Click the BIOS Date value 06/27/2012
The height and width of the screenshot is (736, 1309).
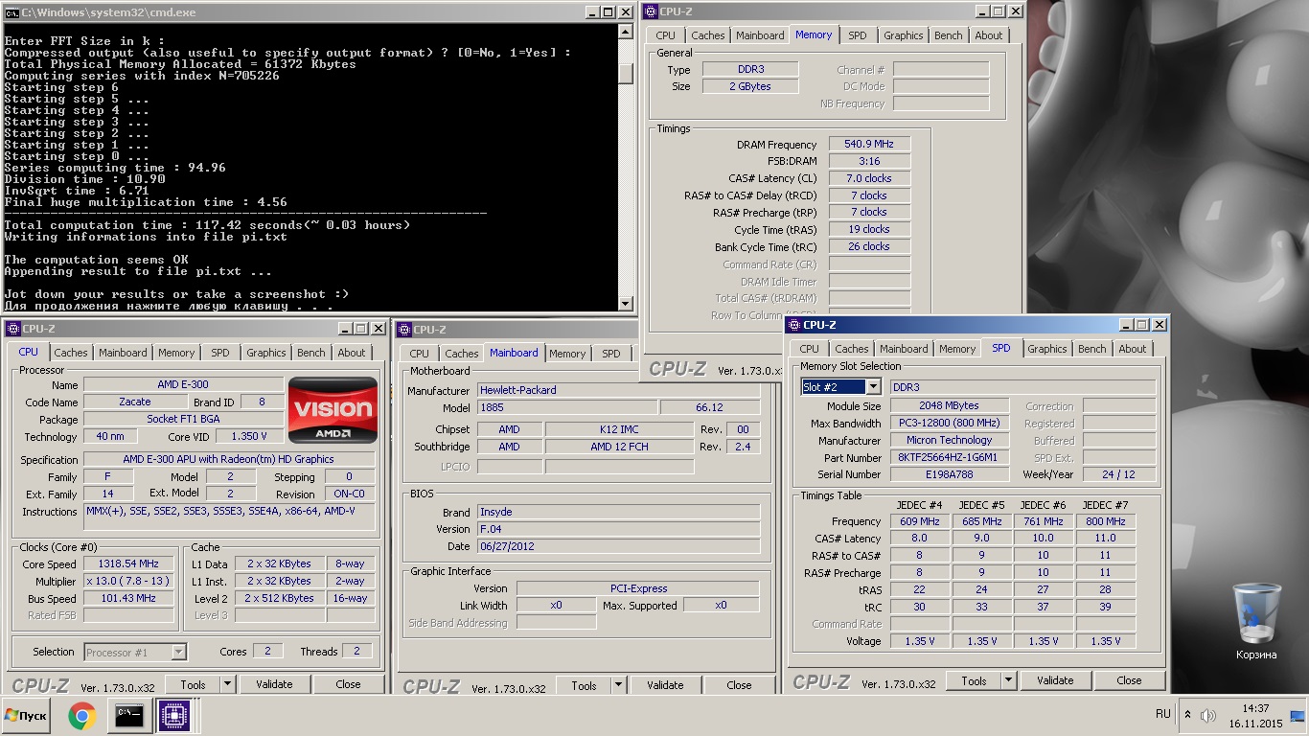click(x=619, y=546)
